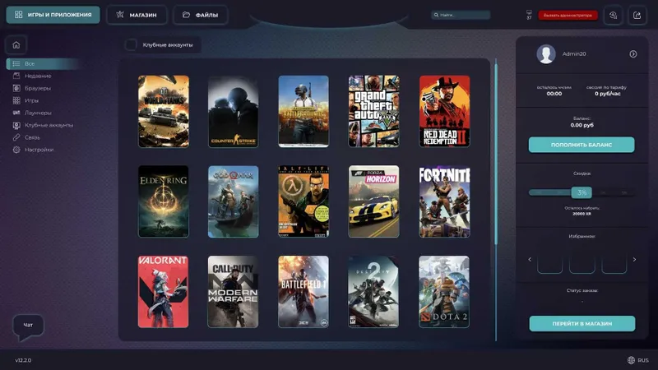The height and width of the screenshot is (370, 658).
Task: Click the 00:00 time remaining value
Action: tap(554, 94)
